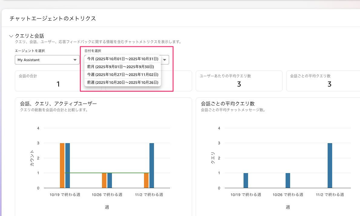This screenshot has width=360, height=216.
Task: Click the tall blue 11/2 bar in the left chart
Action: (x=152, y=165)
